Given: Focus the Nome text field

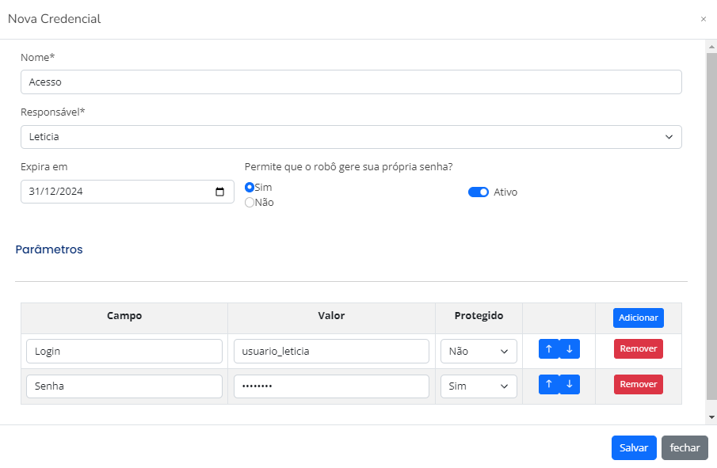Looking at the screenshot, I should point(351,82).
